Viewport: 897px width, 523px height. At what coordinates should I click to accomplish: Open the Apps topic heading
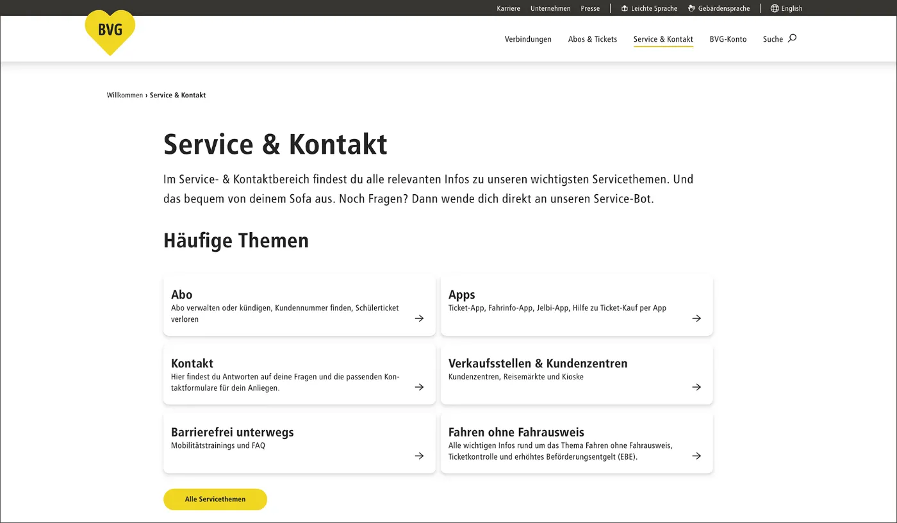(462, 295)
